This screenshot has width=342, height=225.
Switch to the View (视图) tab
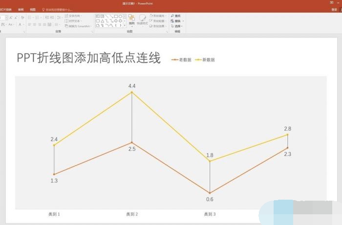point(33,9)
